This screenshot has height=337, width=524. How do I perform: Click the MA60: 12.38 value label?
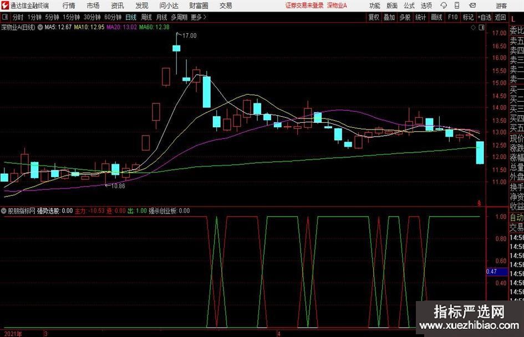click(154, 27)
